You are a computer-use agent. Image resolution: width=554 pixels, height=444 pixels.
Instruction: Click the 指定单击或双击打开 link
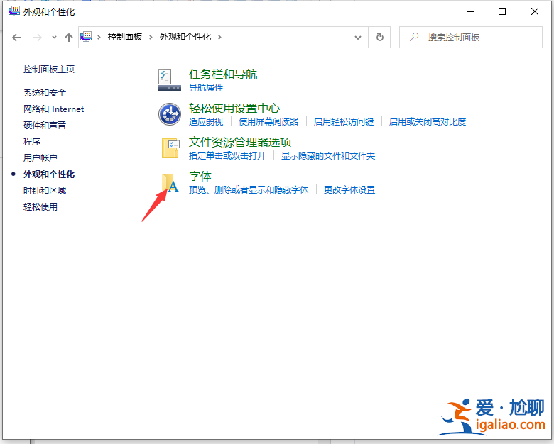[x=227, y=155]
